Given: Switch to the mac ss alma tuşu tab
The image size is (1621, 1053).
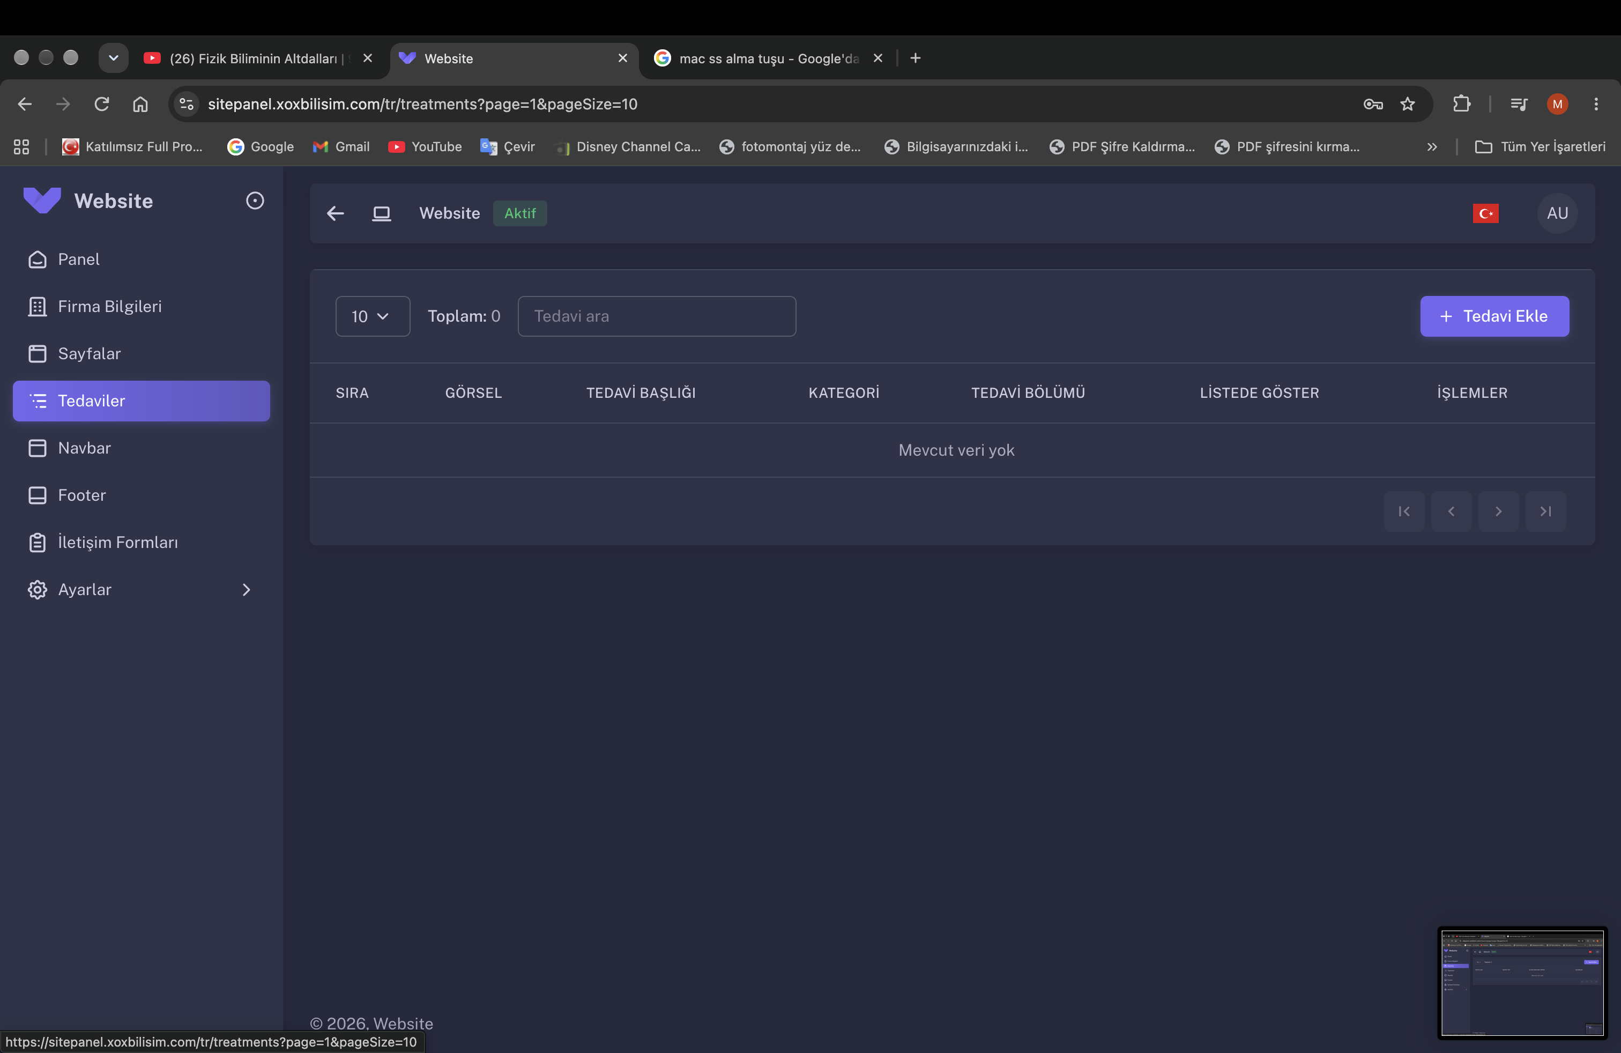Looking at the screenshot, I should point(768,58).
